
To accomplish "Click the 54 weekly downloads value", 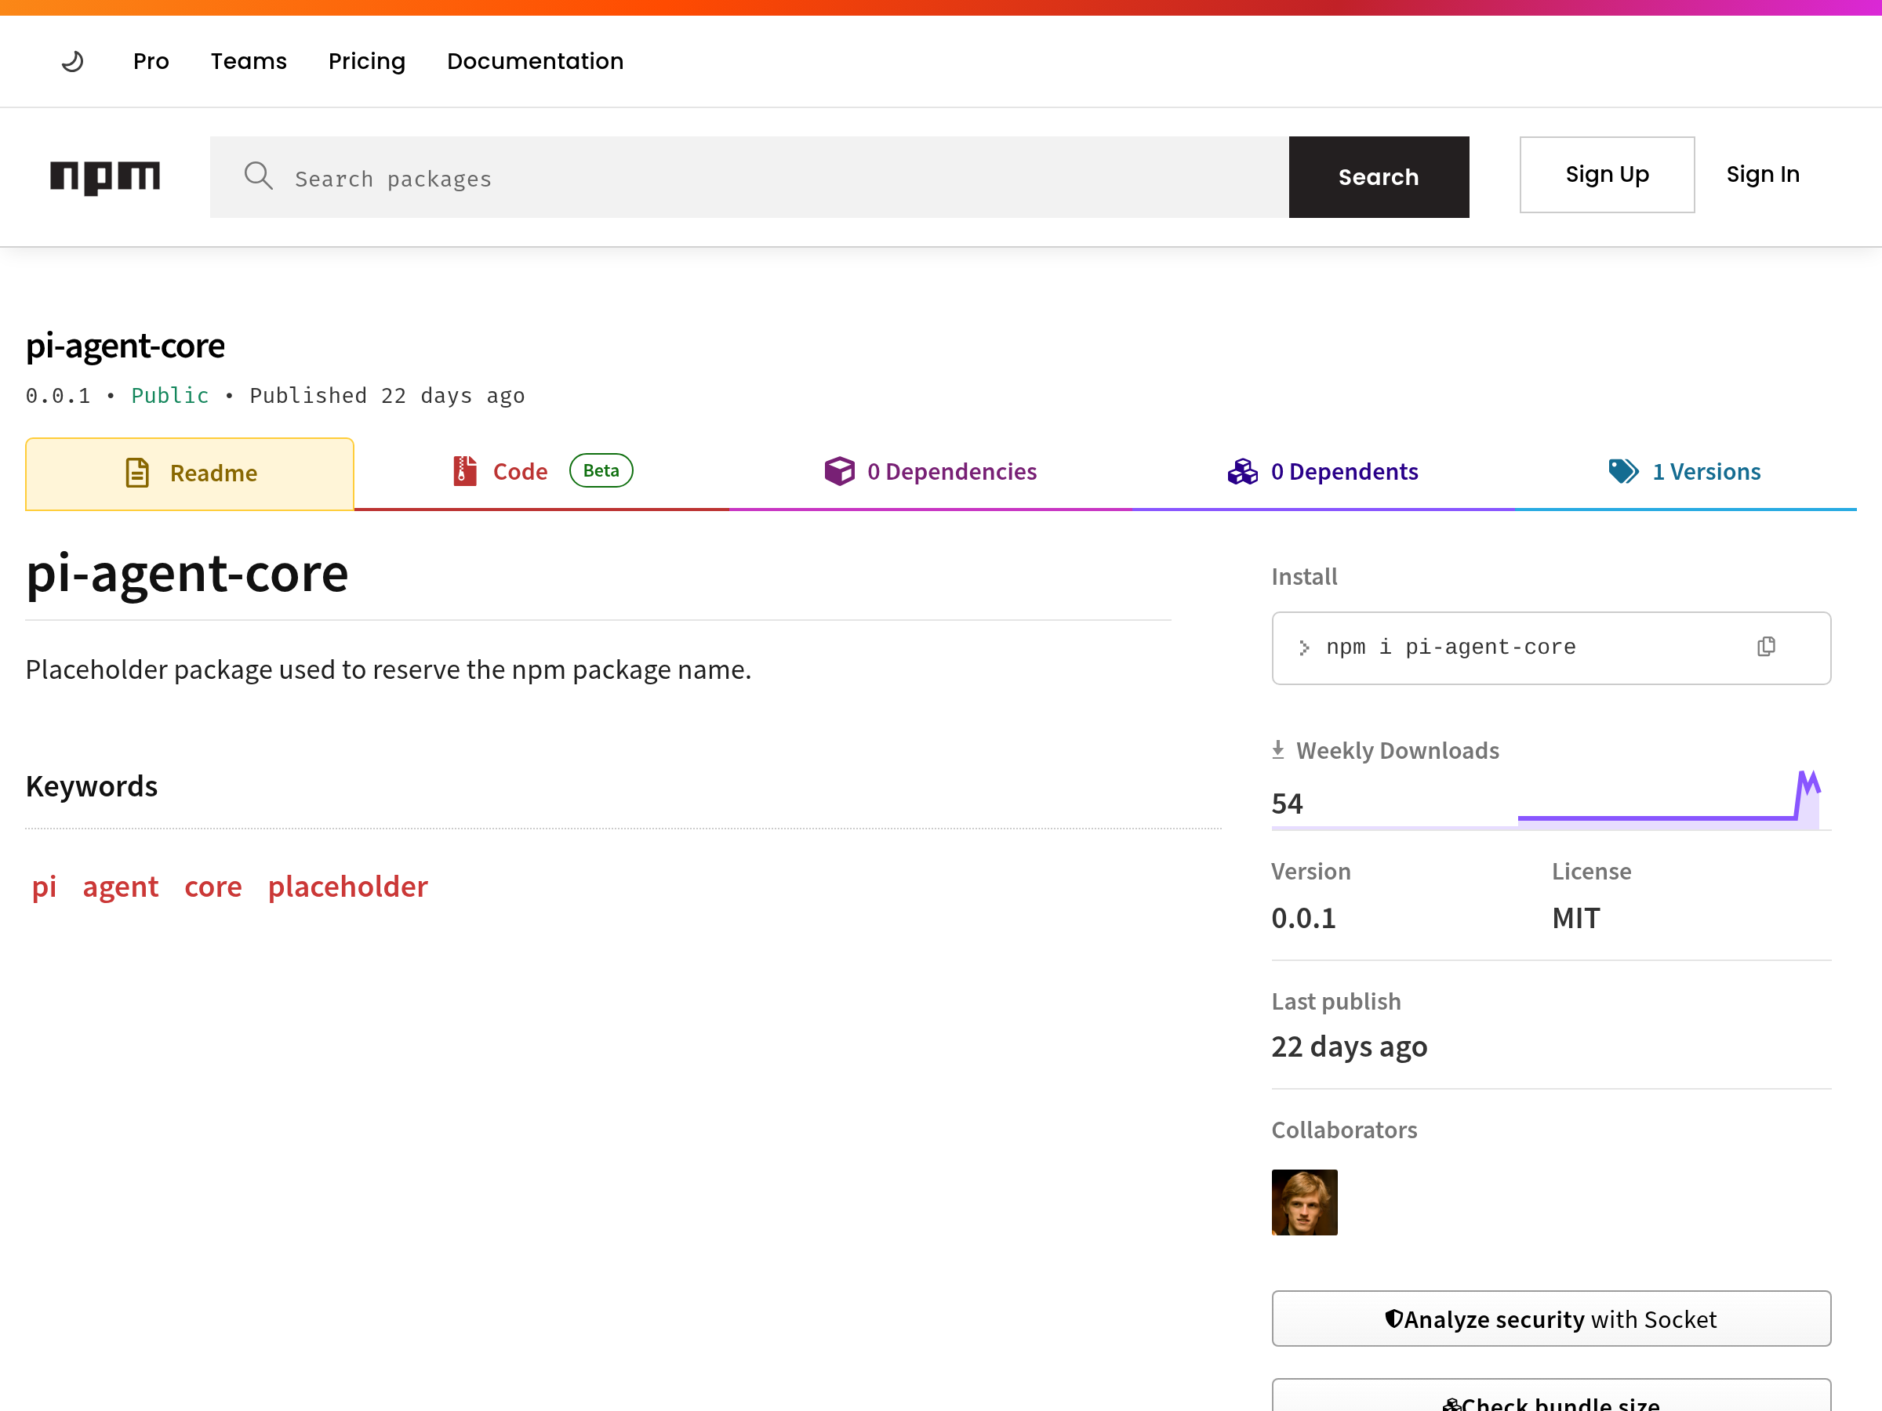I will tap(1287, 803).
